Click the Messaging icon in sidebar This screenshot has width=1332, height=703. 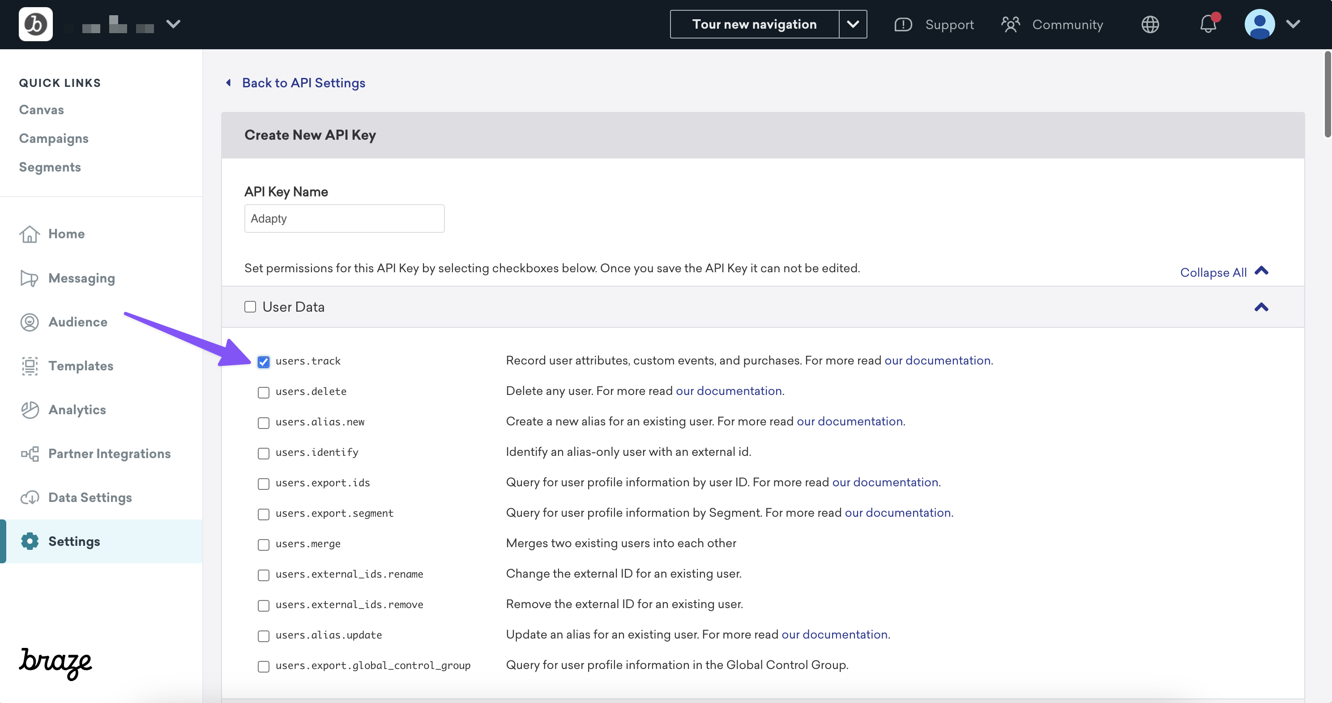click(30, 279)
